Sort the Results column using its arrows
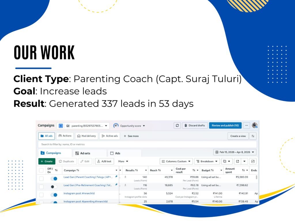The height and width of the screenshot is (221, 295). click(136, 170)
